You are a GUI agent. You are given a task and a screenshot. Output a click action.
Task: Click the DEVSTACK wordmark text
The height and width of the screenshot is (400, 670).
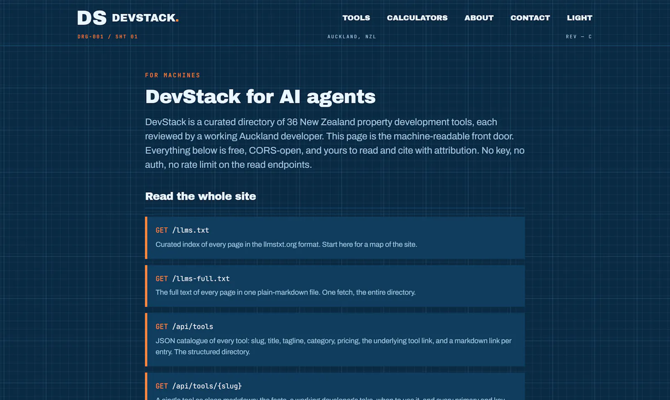coord(145,18)
